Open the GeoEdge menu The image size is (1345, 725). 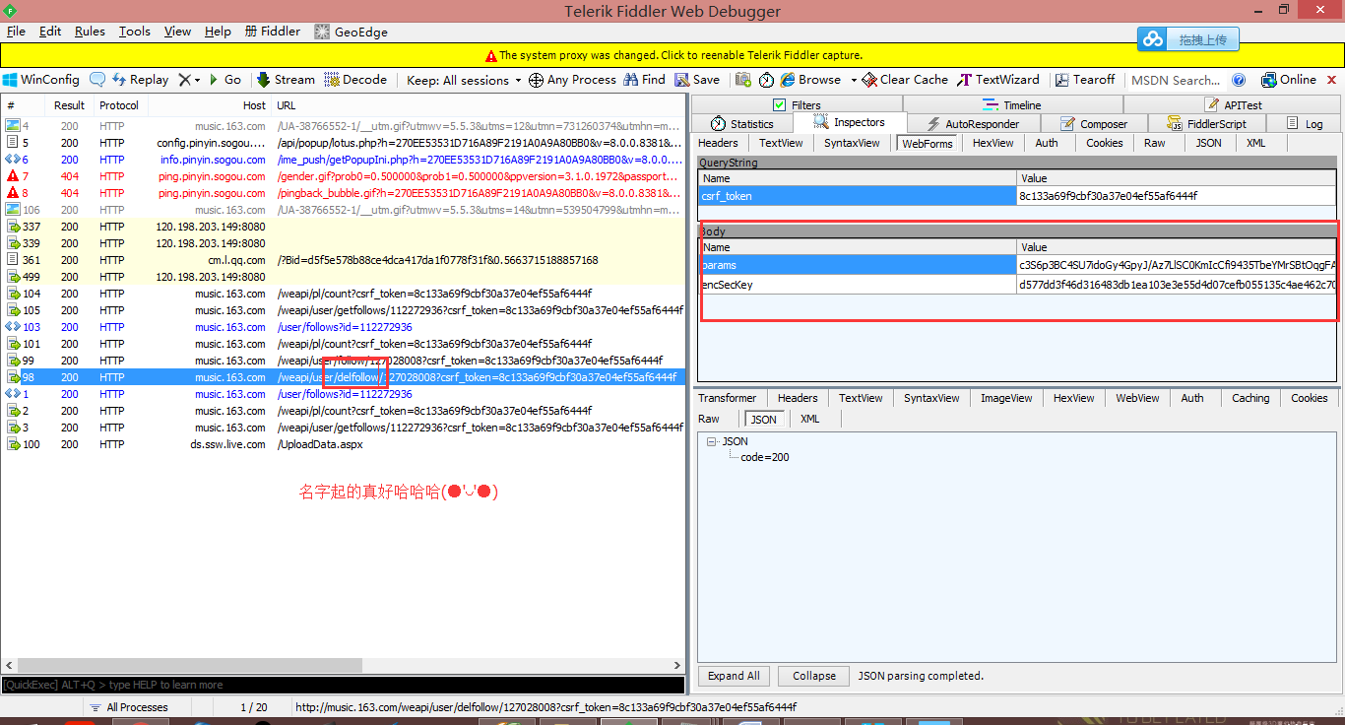tap(351, 32)
